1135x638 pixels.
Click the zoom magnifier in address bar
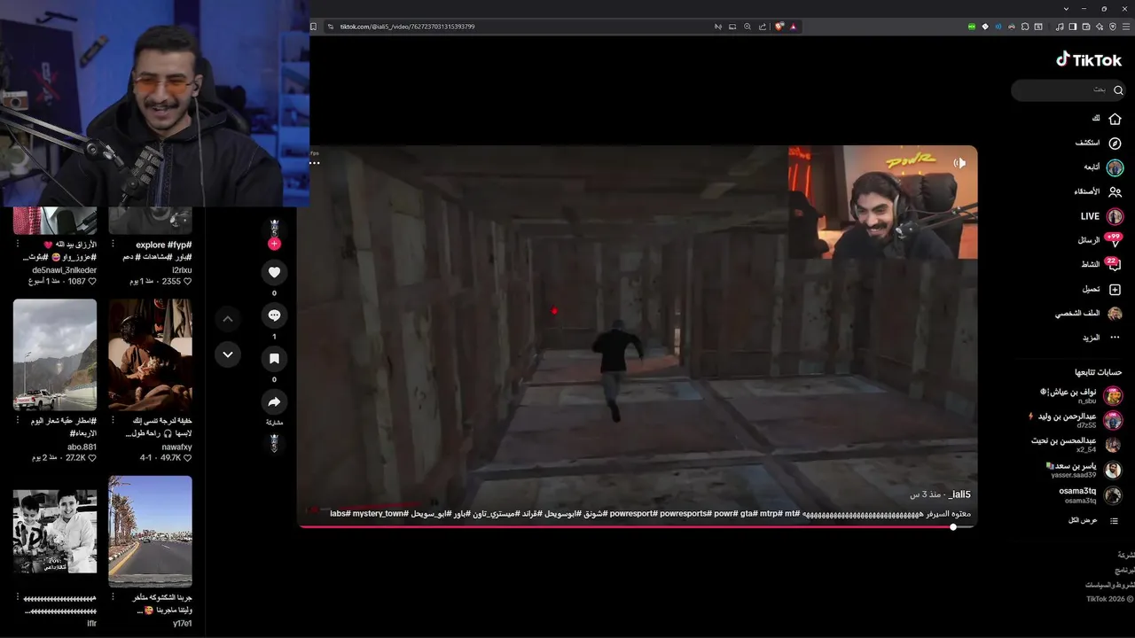pyautogui.click(x=748, y=27)
